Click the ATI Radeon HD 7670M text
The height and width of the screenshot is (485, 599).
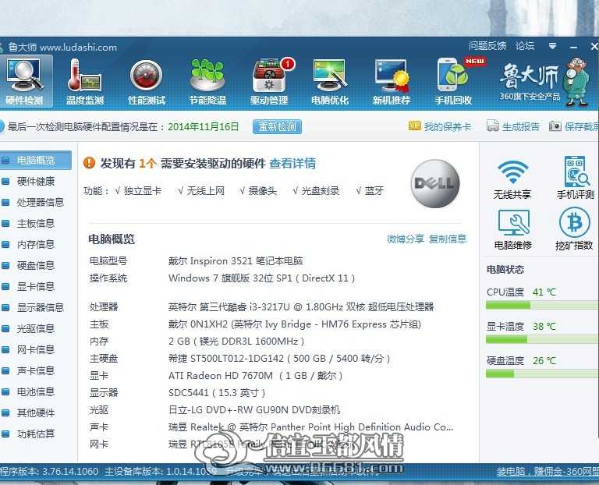(255, 375)
